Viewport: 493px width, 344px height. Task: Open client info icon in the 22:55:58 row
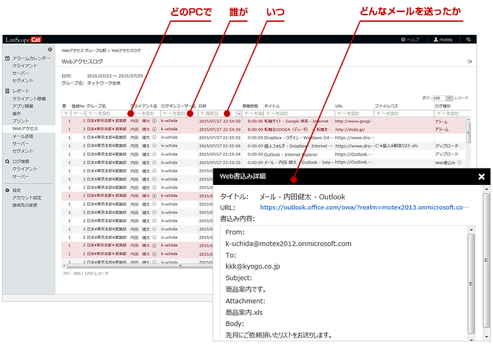point(154,145)
